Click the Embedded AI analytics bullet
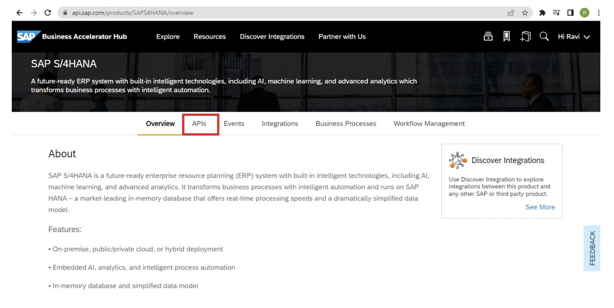Image resolution: width=614 pixels, height=308 pixels. click(141, 267)
